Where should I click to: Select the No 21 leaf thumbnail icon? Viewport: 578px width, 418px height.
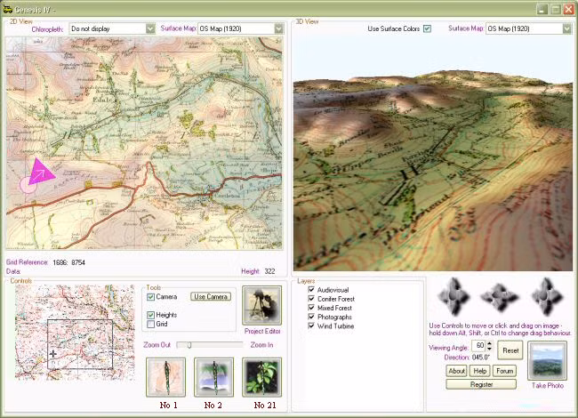pos(261,377)
